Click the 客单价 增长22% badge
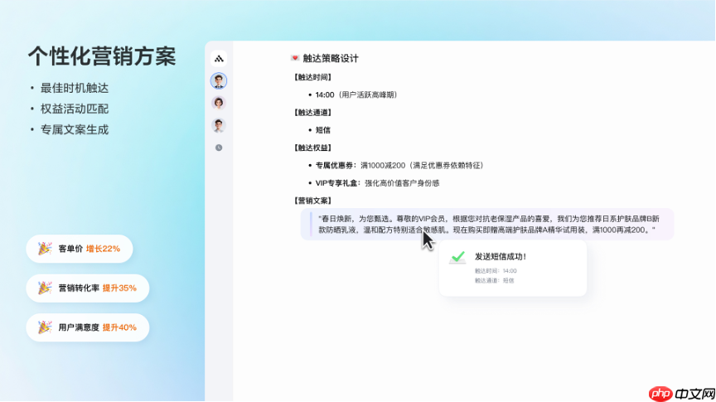This screenshot has height=402, width=716. [x=80, y=249]
